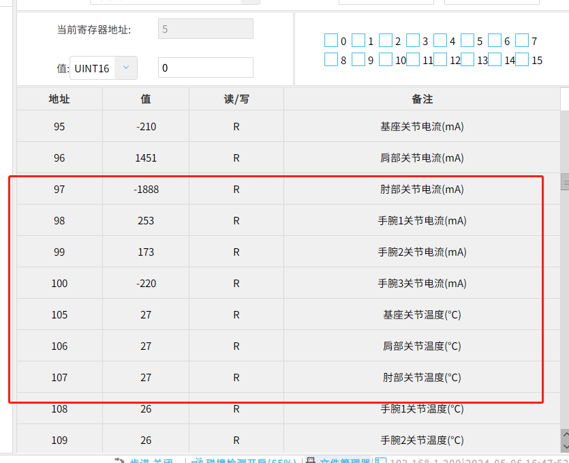569x463 pixels.
Task: Click the vertical scrollbar thumb of the table
Action: pos(564,181)
